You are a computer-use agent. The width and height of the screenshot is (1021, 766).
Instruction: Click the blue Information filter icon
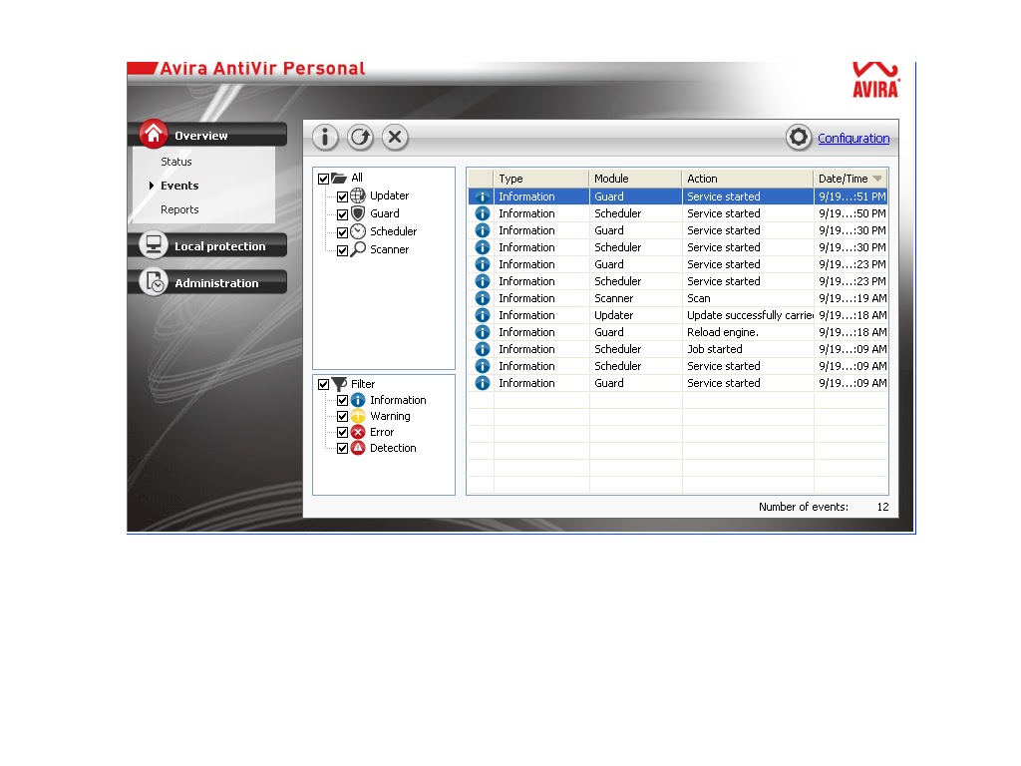[358, 400]
